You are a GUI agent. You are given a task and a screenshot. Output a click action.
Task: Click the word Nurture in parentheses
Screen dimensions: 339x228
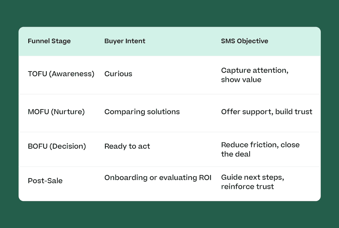[68, 112]
